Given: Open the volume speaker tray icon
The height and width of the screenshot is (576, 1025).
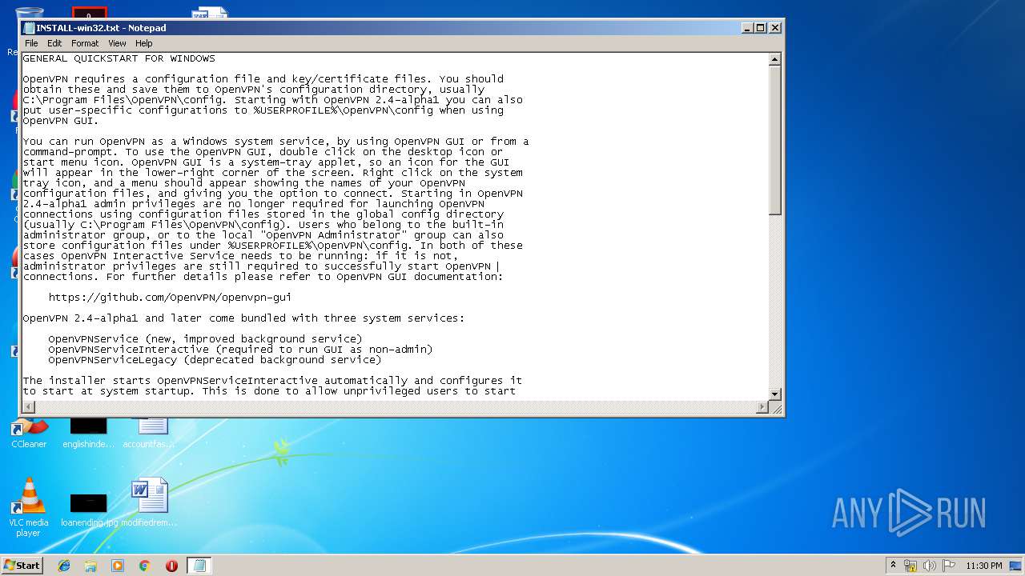Looking at the screenshot, I should click(x=930, y=566).
